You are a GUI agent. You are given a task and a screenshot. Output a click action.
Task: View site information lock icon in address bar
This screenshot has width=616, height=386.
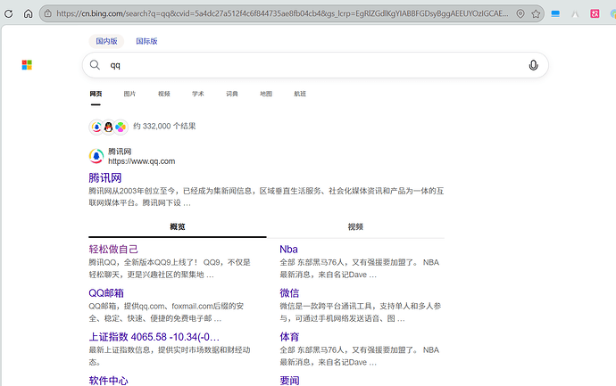click(48, 13)
